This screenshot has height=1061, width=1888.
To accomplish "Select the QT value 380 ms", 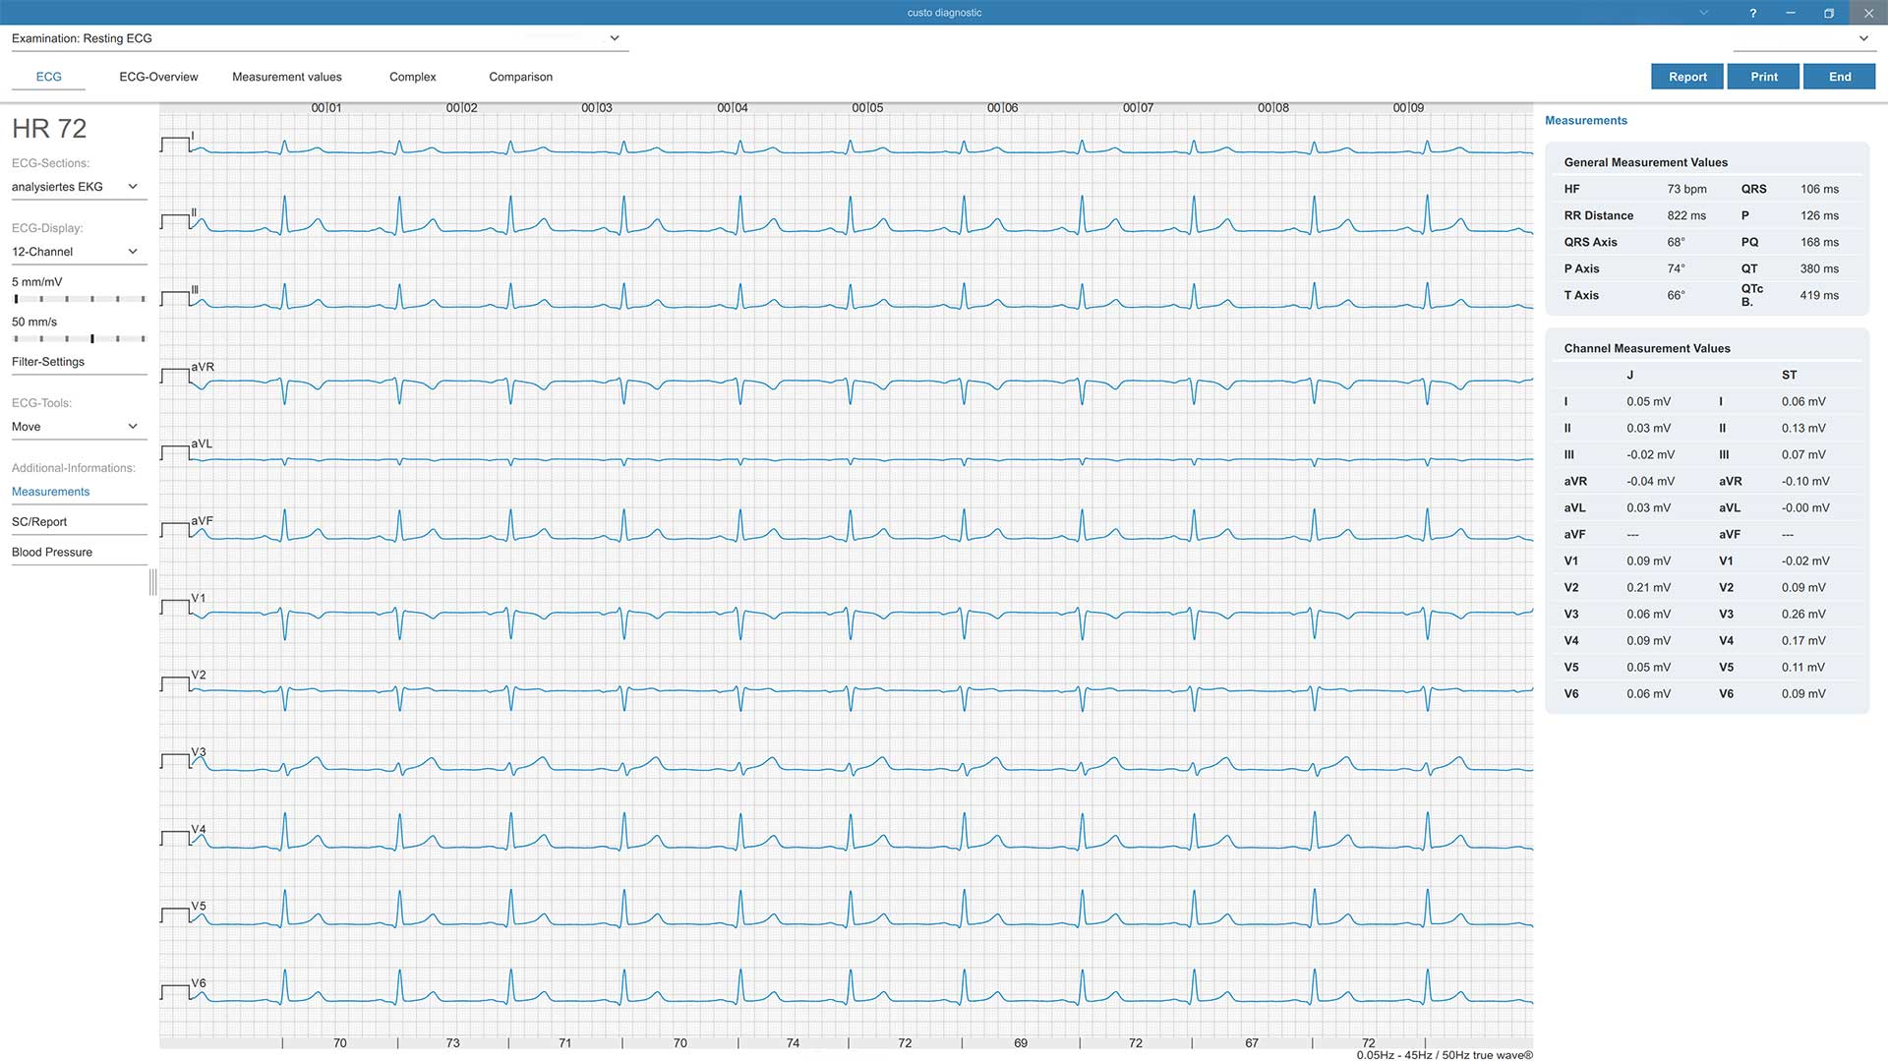I will (x=1819, y=268).
